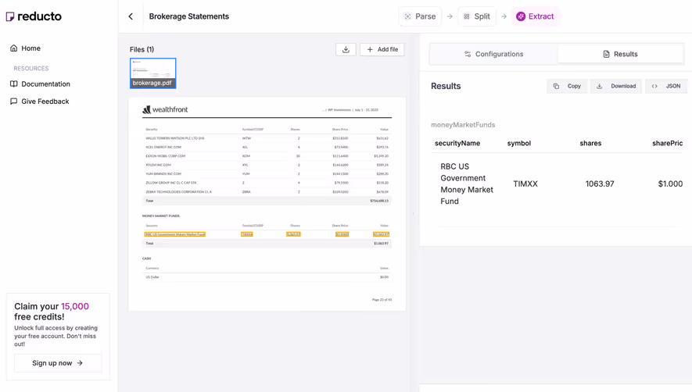Open Give Feedback link

(40, 102)
